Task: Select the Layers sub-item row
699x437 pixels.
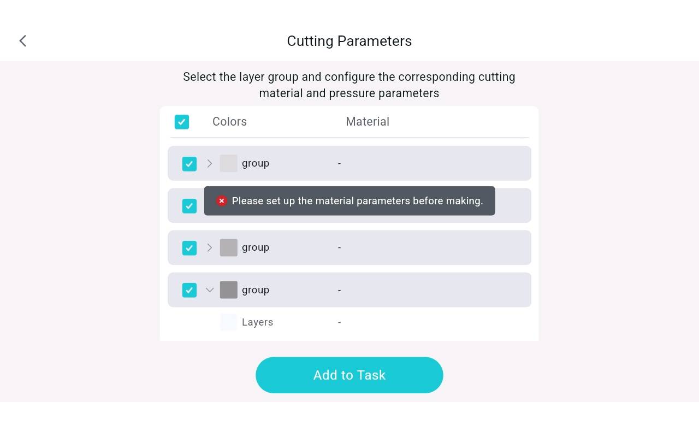Action: (349, 322)
